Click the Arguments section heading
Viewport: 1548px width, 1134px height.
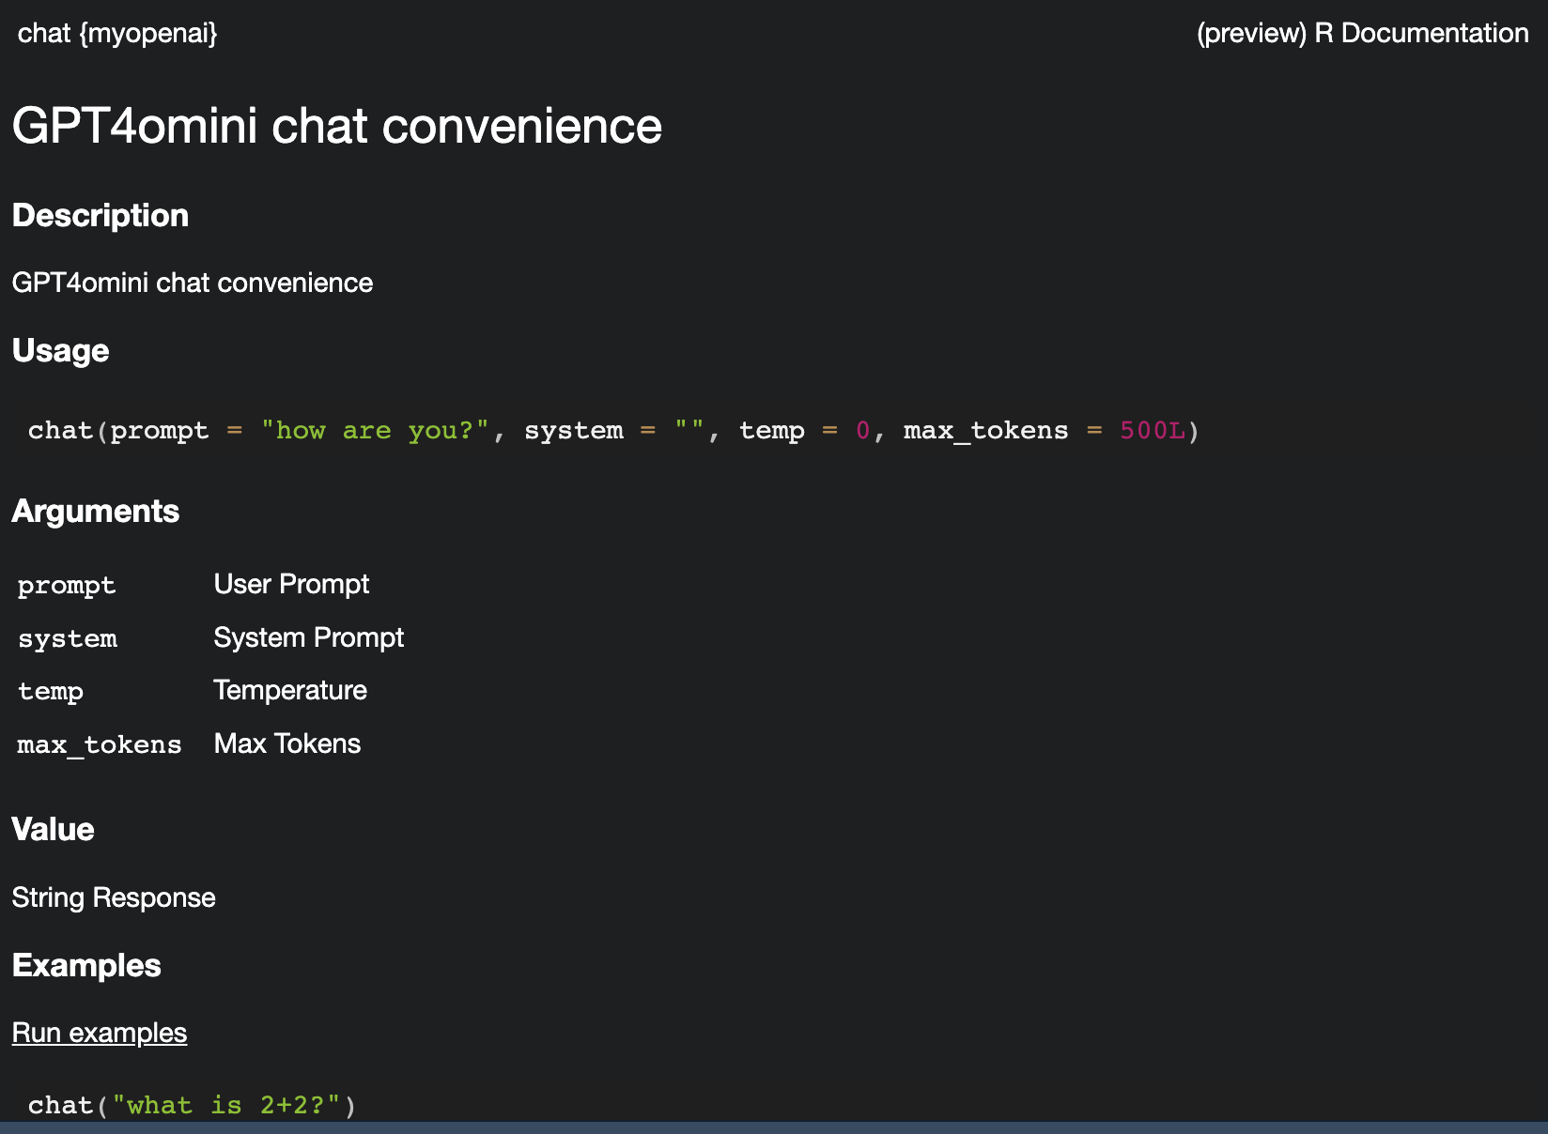click(96, 512)
